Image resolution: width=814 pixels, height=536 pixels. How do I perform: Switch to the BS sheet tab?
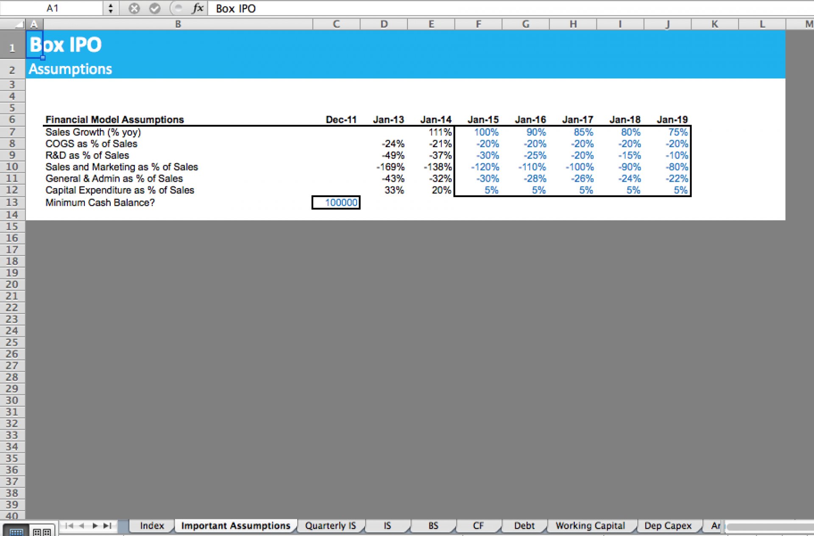click(x=433, y=526)
